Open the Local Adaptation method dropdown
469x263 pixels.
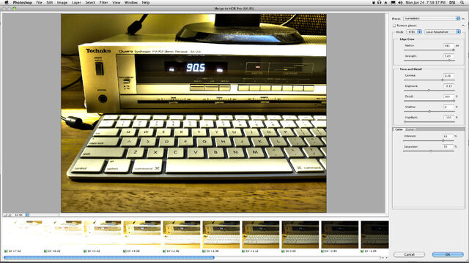[443, 32]
